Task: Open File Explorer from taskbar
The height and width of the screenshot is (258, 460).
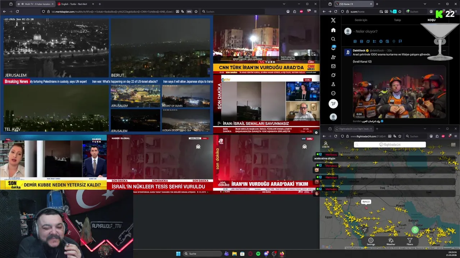Action: 234,254
